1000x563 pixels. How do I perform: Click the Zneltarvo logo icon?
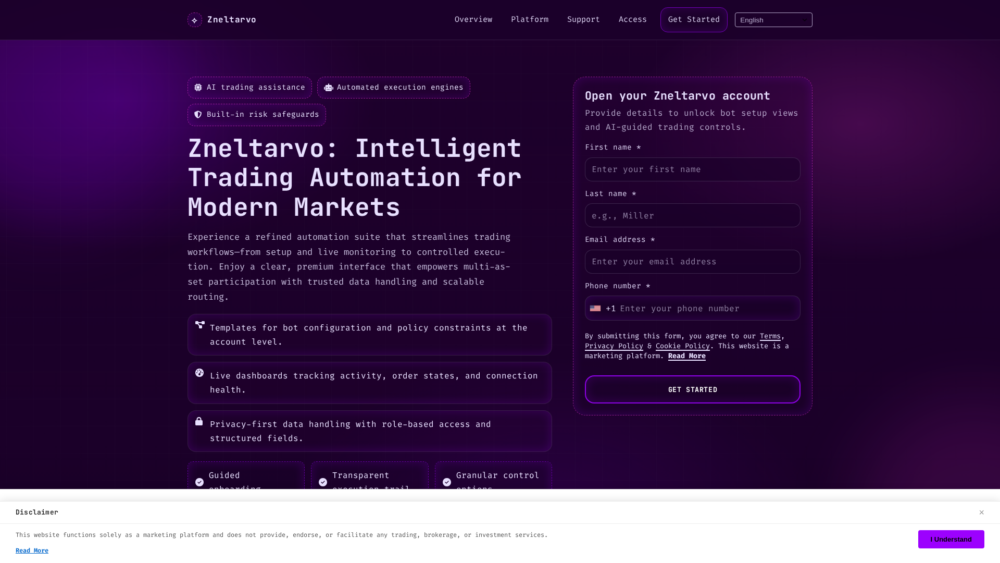(x=195, y=20)
